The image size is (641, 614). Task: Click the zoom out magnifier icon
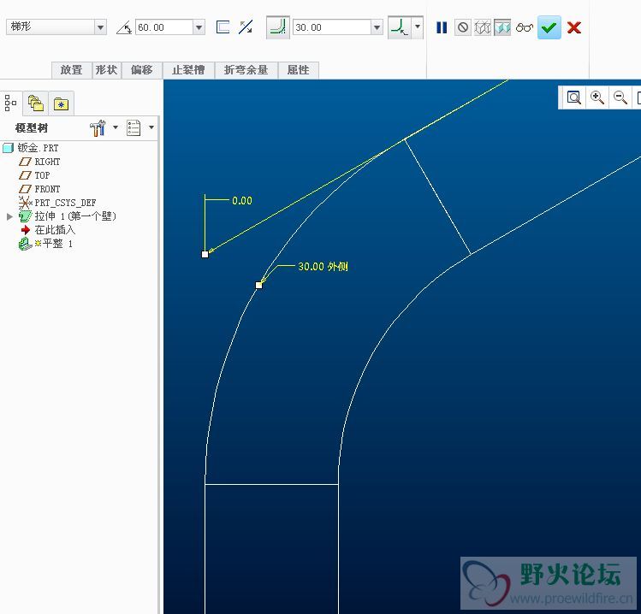pyautogui.click(x=620, y=97)
